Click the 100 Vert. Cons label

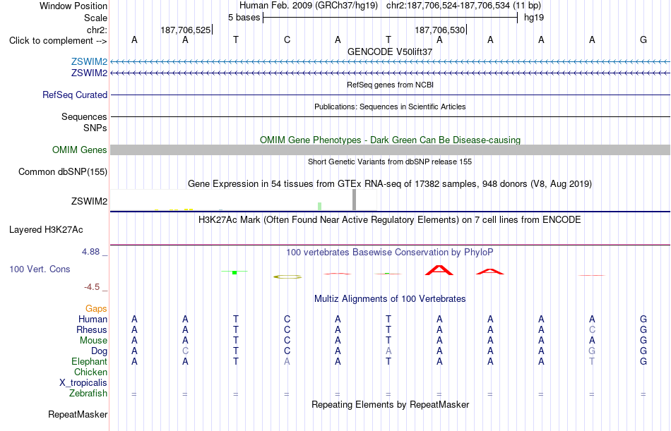click(40, 269)
